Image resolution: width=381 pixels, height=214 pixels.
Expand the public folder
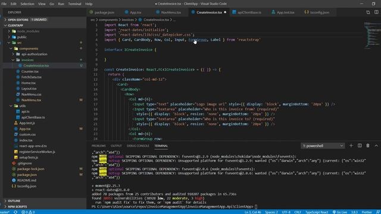[x=21, y=37]
